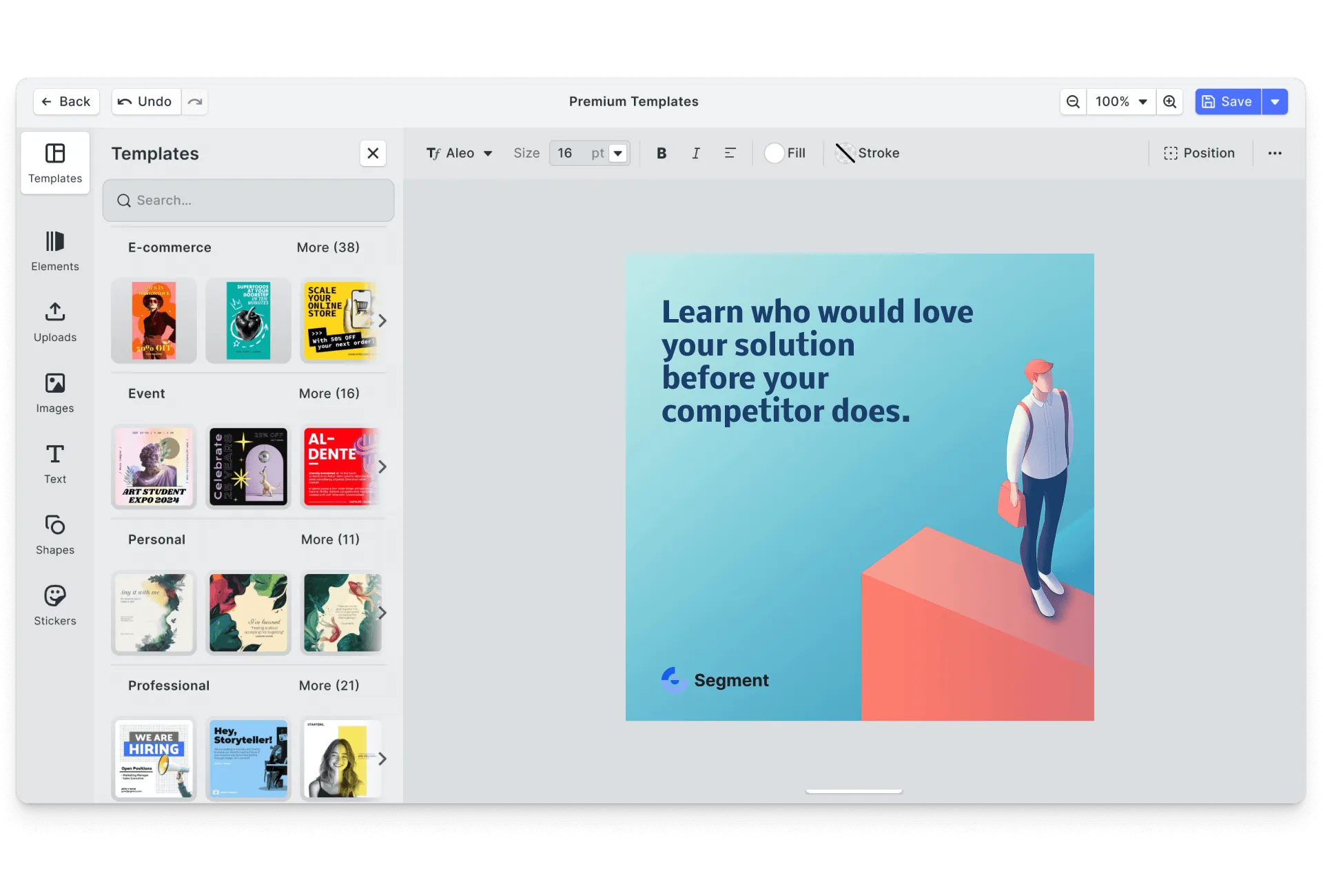Viewport: 1323px width, 882px height.
Task: Select the Professional category heading
Action: tap(169, 686)
